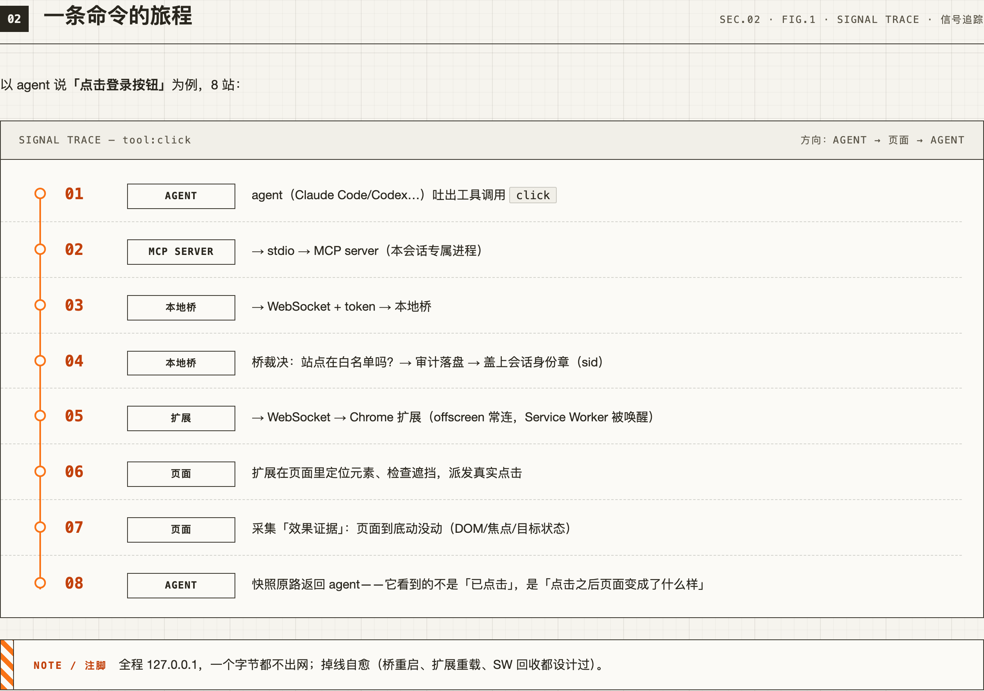Screen dimensions: 984x691
Task: Click the inline code chip click
Action: [x=533, y=195]
